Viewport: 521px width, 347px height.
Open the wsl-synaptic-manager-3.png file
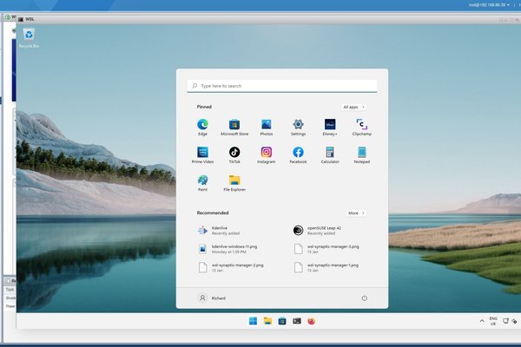(x=326, y=249)
